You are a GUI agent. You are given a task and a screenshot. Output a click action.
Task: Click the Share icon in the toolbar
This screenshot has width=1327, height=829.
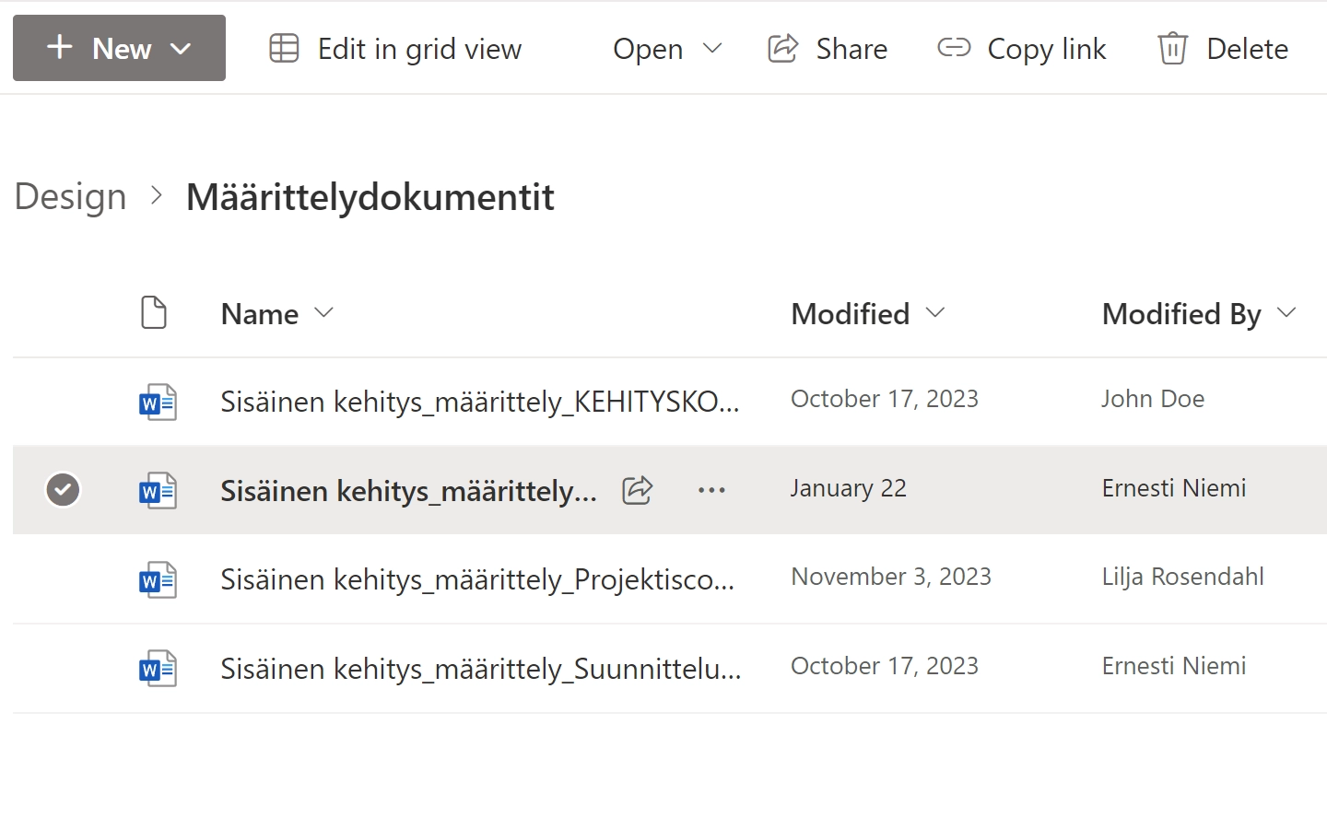click(x=782, y=48)
